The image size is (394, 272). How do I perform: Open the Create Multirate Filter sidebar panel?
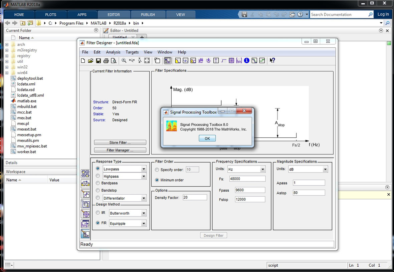(x=85, y=174)
